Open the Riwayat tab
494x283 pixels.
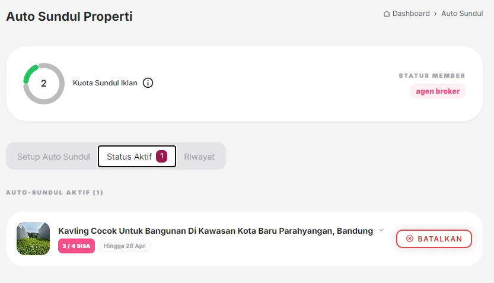[199, 157]
